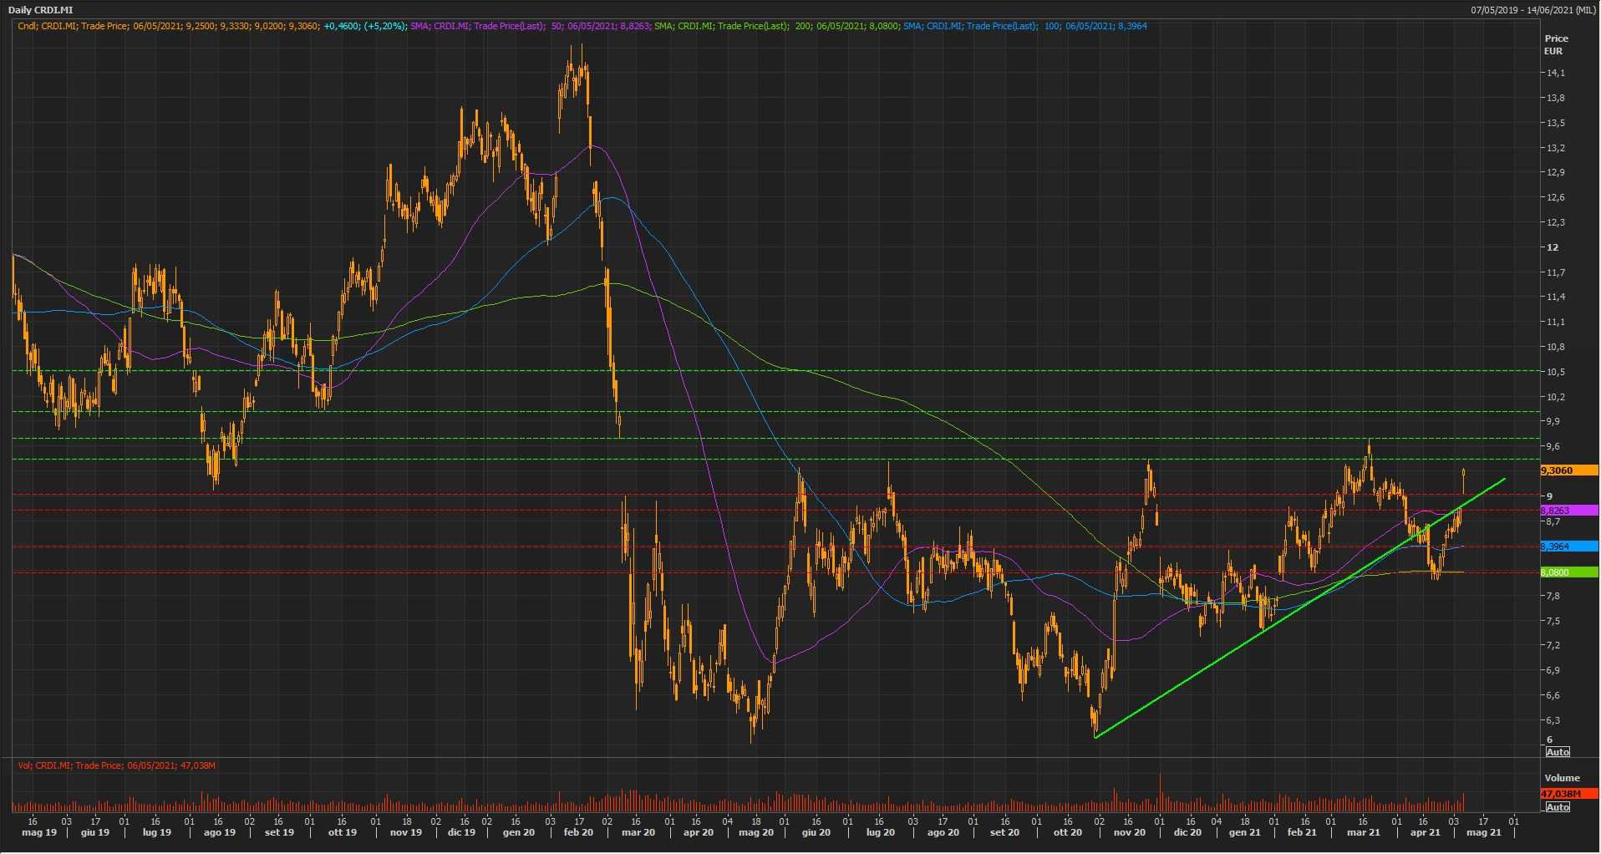
Task: Click the date range label 07/05/2019 - 14/06/2021
Action: (1534, 10)
